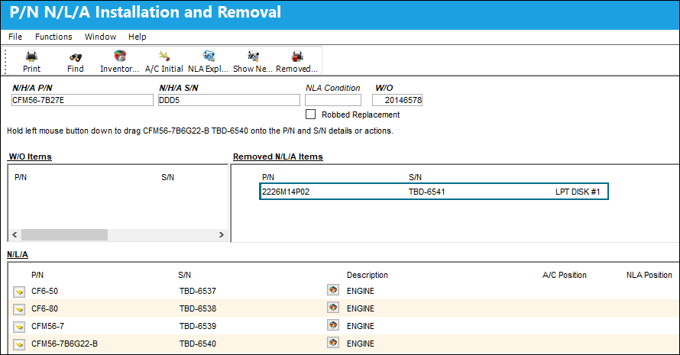Select hand icon for CF6-50 row
This screenshot has height=355, width=680.
click(19, 292)
